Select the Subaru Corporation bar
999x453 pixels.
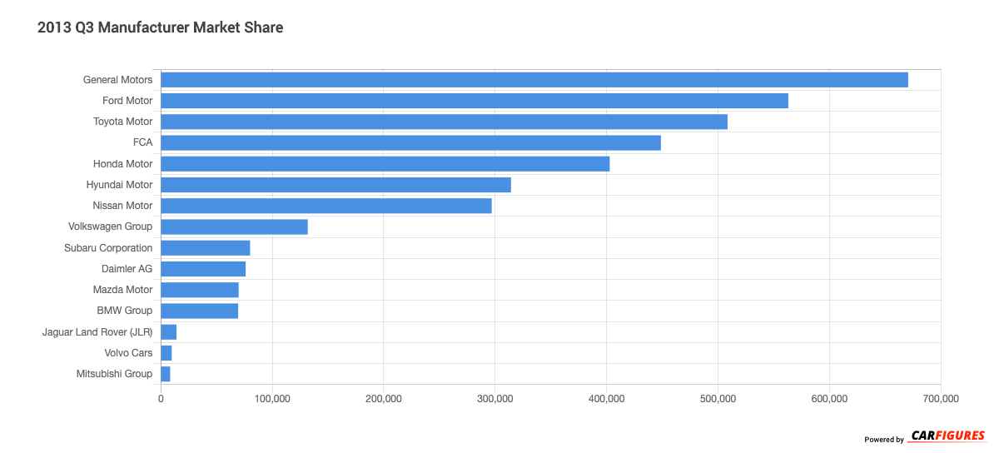(205, 248)
